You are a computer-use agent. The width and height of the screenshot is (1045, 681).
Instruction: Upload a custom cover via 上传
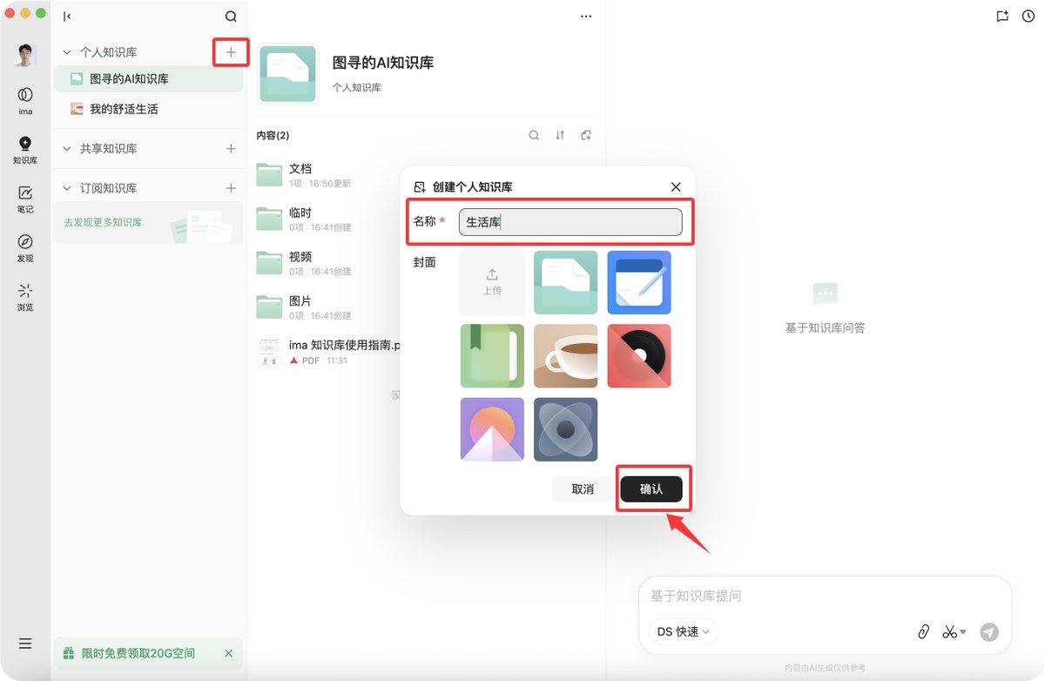point(492,282)
